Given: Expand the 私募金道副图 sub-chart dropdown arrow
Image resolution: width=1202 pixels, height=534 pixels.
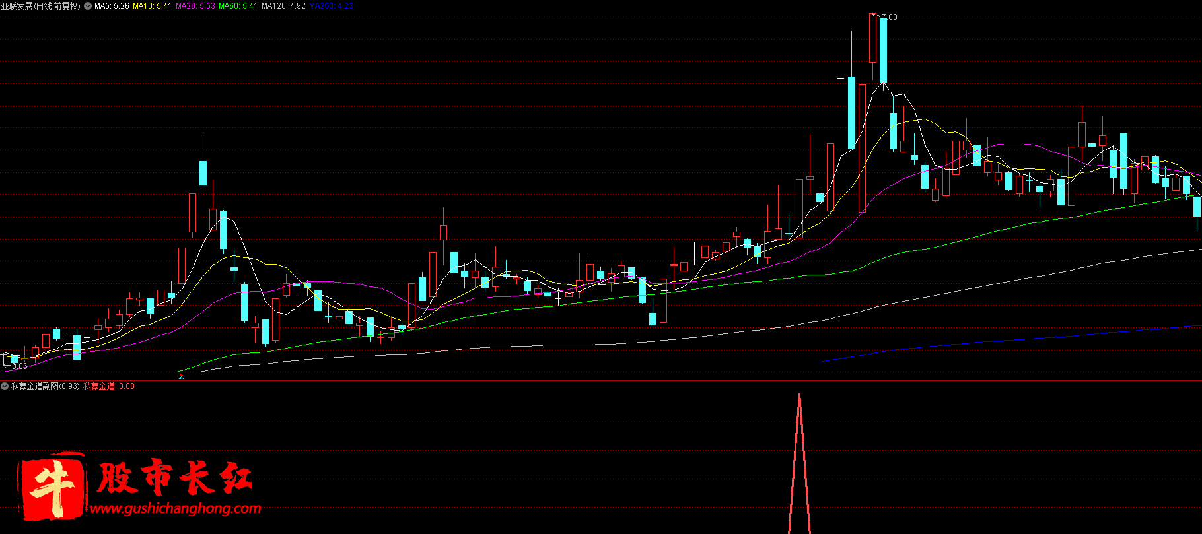Looking at the screenshot, I should 5,386.
